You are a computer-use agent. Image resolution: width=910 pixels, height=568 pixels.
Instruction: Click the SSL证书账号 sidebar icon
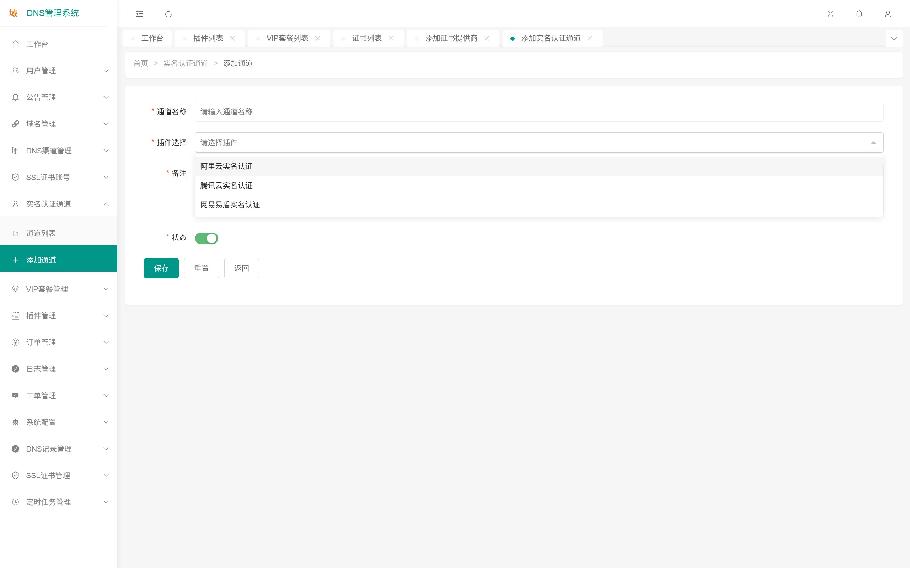(15, 177)
